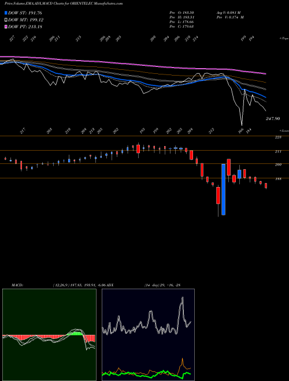Click the 'Pre C: 179.68' value
The height and width of the screenshot is (381, 289).
pos(181,27)
